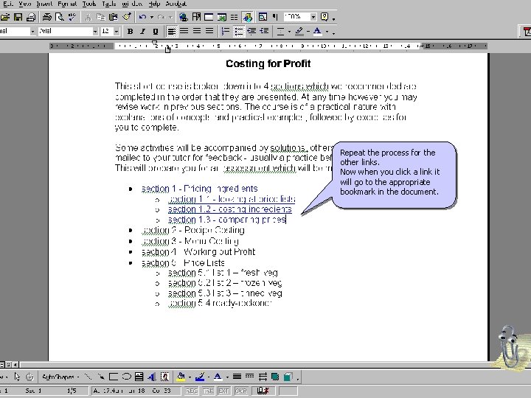The width and height of the screenshot is (531, 398).
Task: Save the document with floppy icon
Action: (x=18, y=17)
